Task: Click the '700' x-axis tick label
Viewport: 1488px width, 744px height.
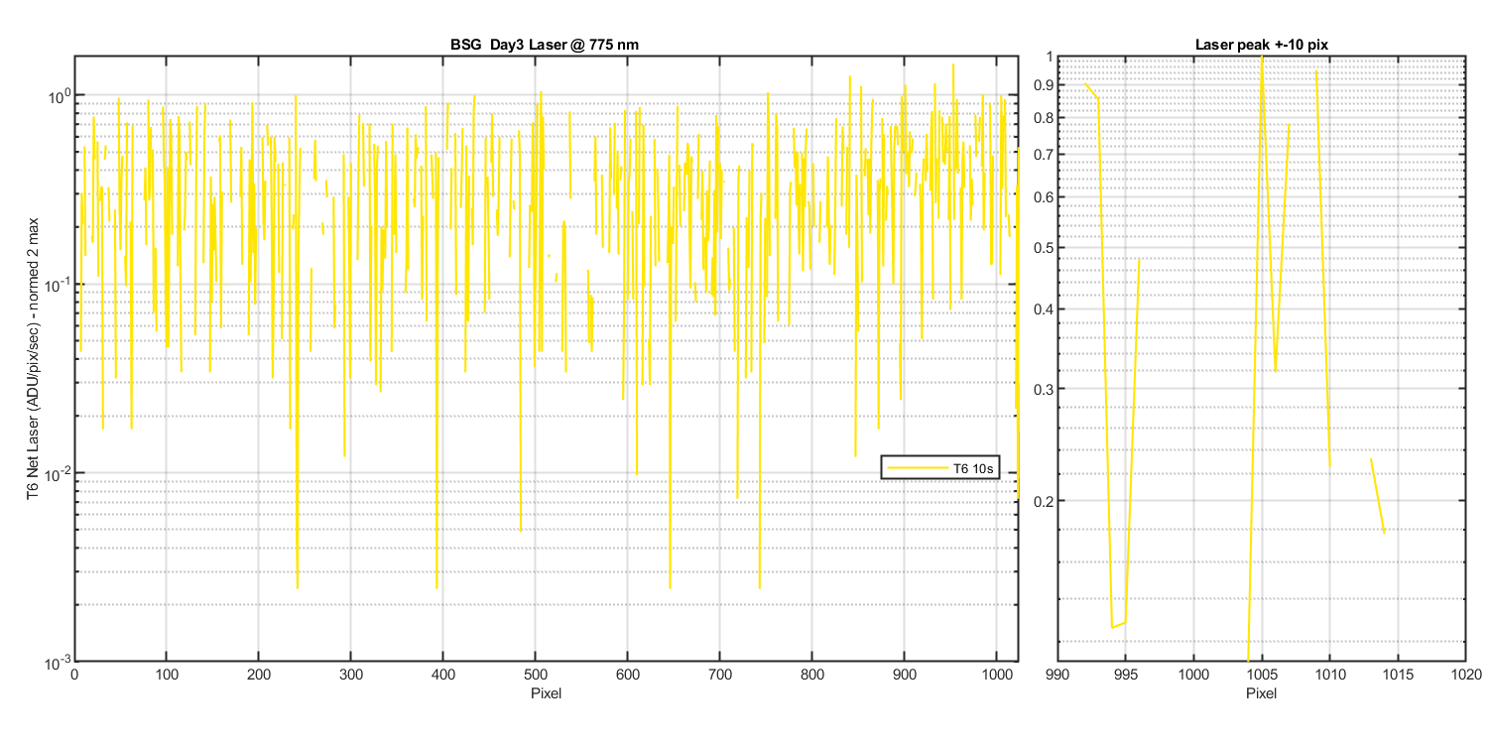Action: [x=719, y=676]
